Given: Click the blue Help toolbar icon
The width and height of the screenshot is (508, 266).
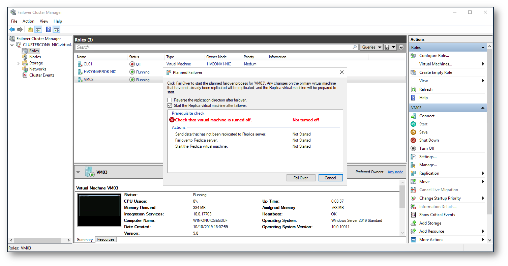Looking at the screenshot, I should [49, 29].
